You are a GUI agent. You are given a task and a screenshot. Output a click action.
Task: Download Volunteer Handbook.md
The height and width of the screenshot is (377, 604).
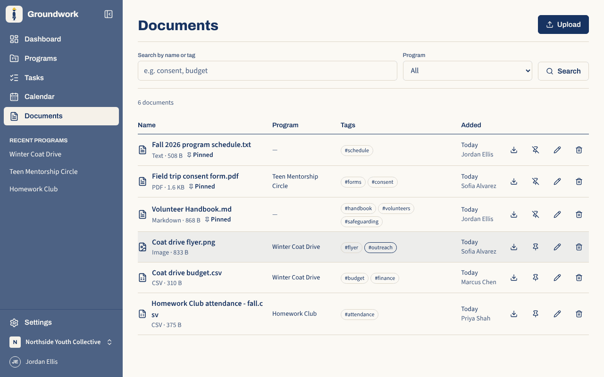(514, 214)
